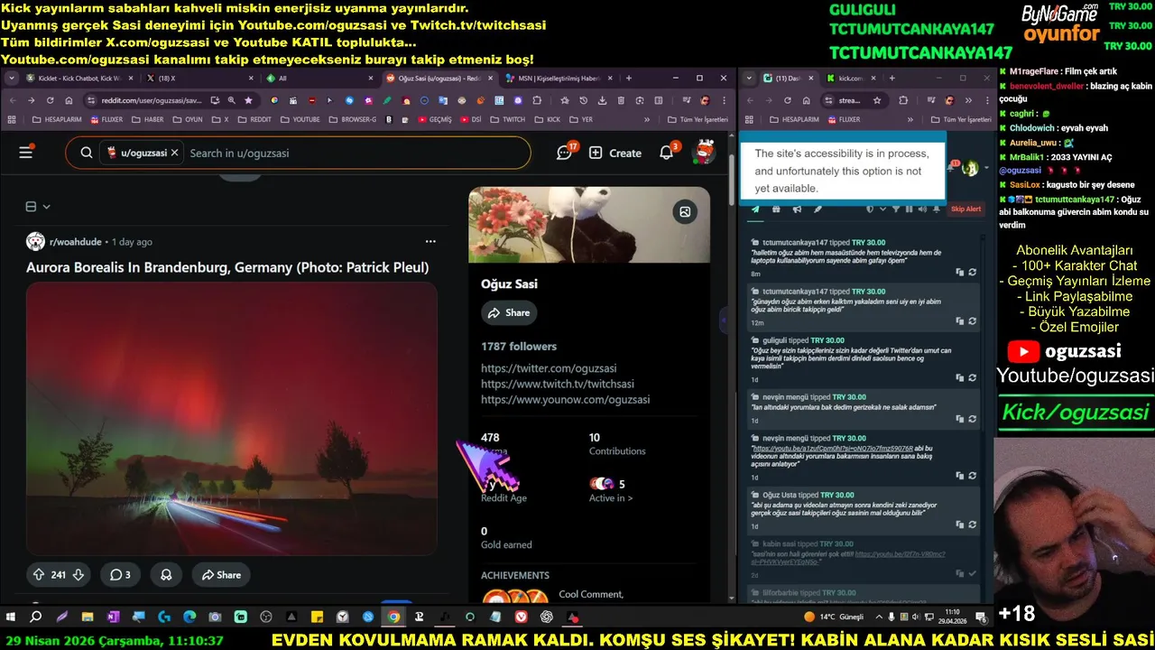
Task: Click the Create post button
Action: (x=615, y=153)
